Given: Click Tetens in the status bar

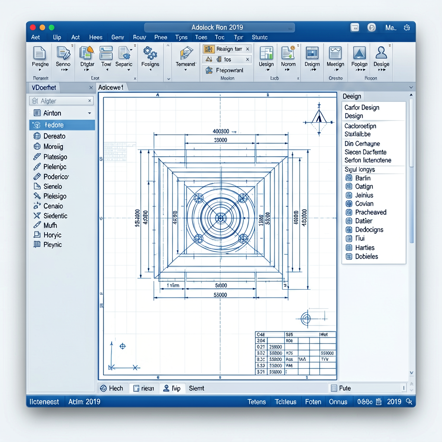Looking at the screenshot, I should (256, 402).
